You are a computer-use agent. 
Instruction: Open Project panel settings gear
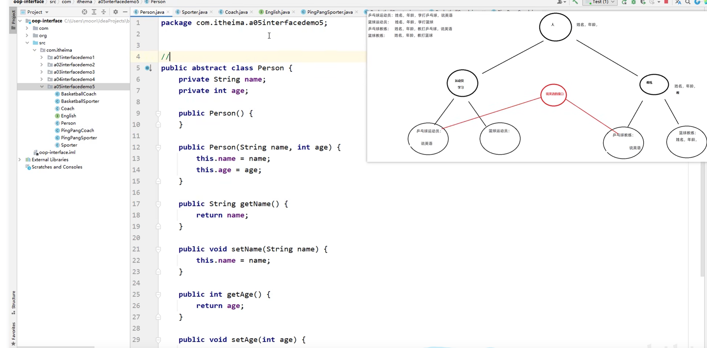coord(116,12)
